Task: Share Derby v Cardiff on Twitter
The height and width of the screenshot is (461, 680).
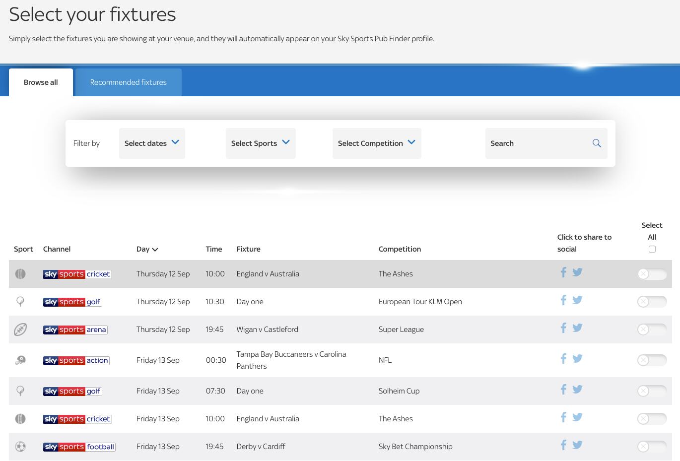Action: pos(577,445)
